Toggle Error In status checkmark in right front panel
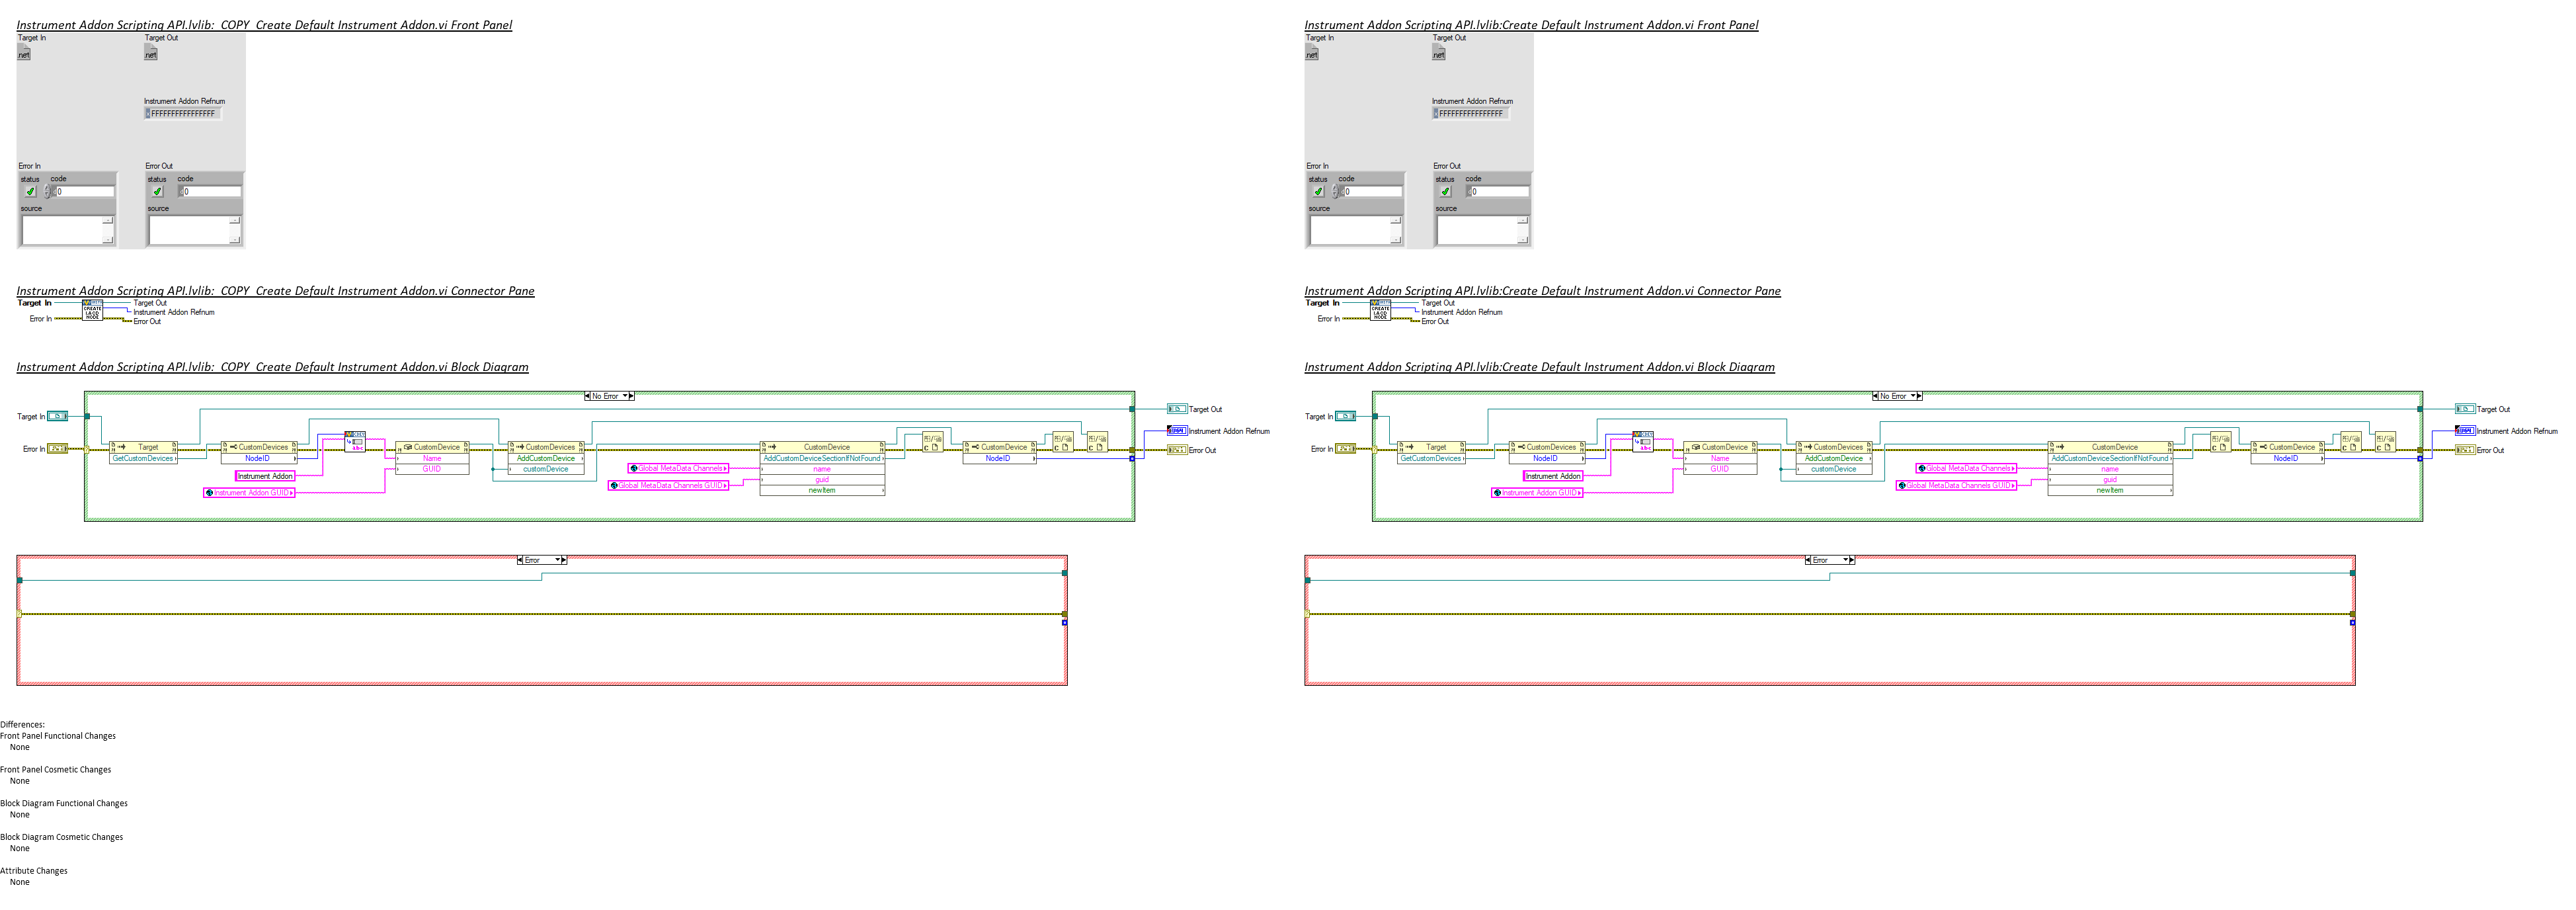This screenshot has height=910, width=2576. click(1318, 192)
